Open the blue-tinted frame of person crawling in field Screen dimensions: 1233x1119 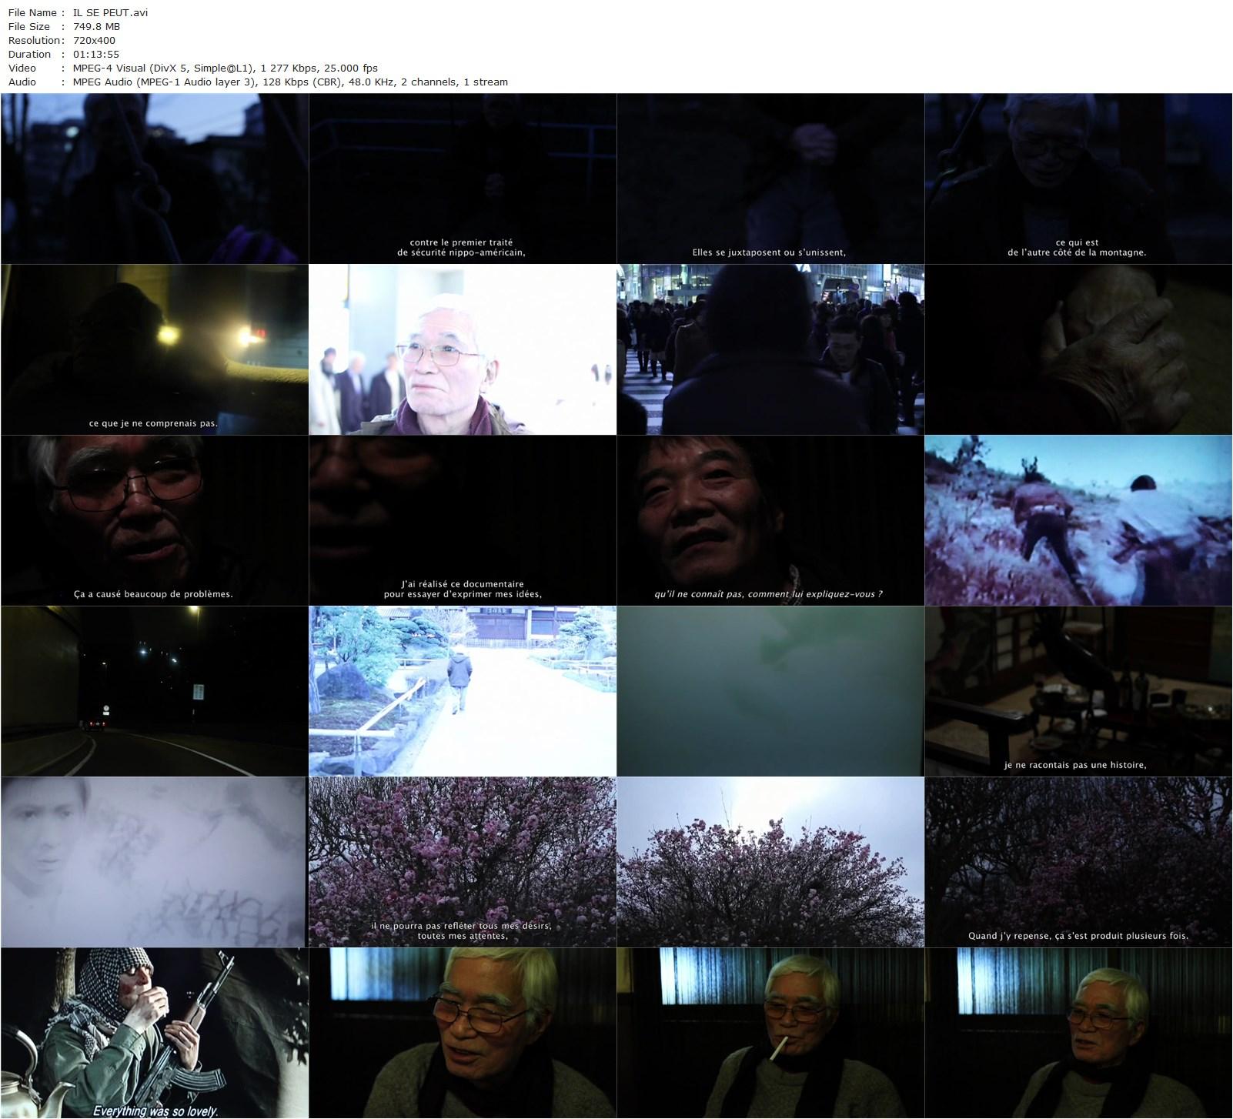1078,521
